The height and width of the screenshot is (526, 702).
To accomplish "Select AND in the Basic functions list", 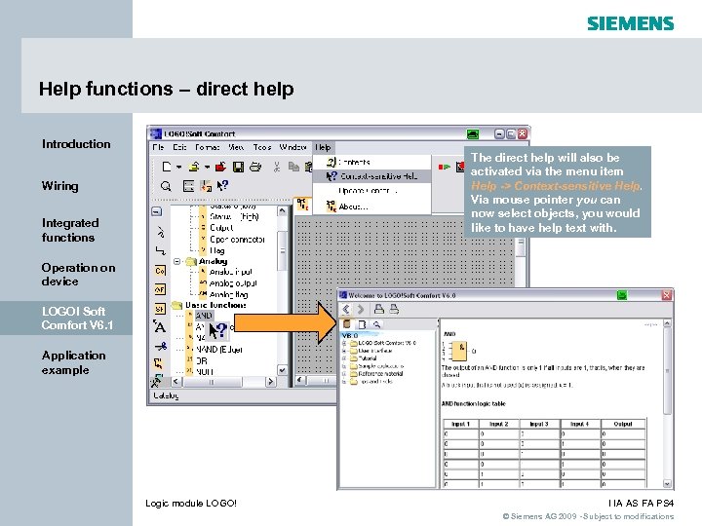I will pos(204,316).
